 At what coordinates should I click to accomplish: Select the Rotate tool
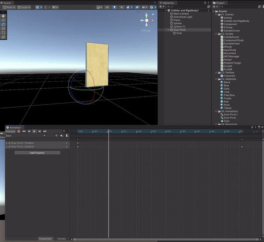coord(3,24)
